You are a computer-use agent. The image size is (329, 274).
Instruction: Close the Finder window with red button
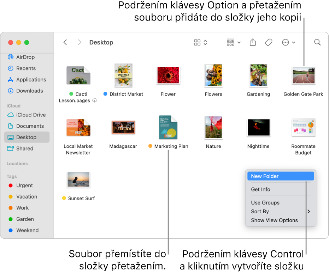pyautogui.click(x=11, y=42)
